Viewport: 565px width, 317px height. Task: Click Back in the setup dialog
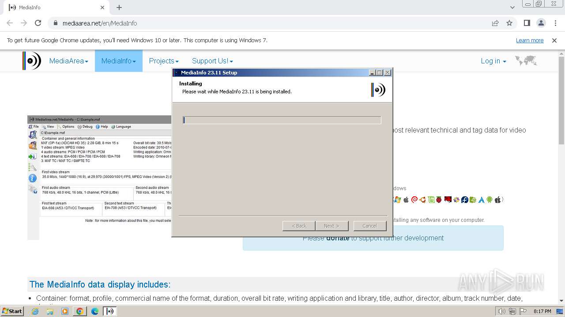point(299,226)
